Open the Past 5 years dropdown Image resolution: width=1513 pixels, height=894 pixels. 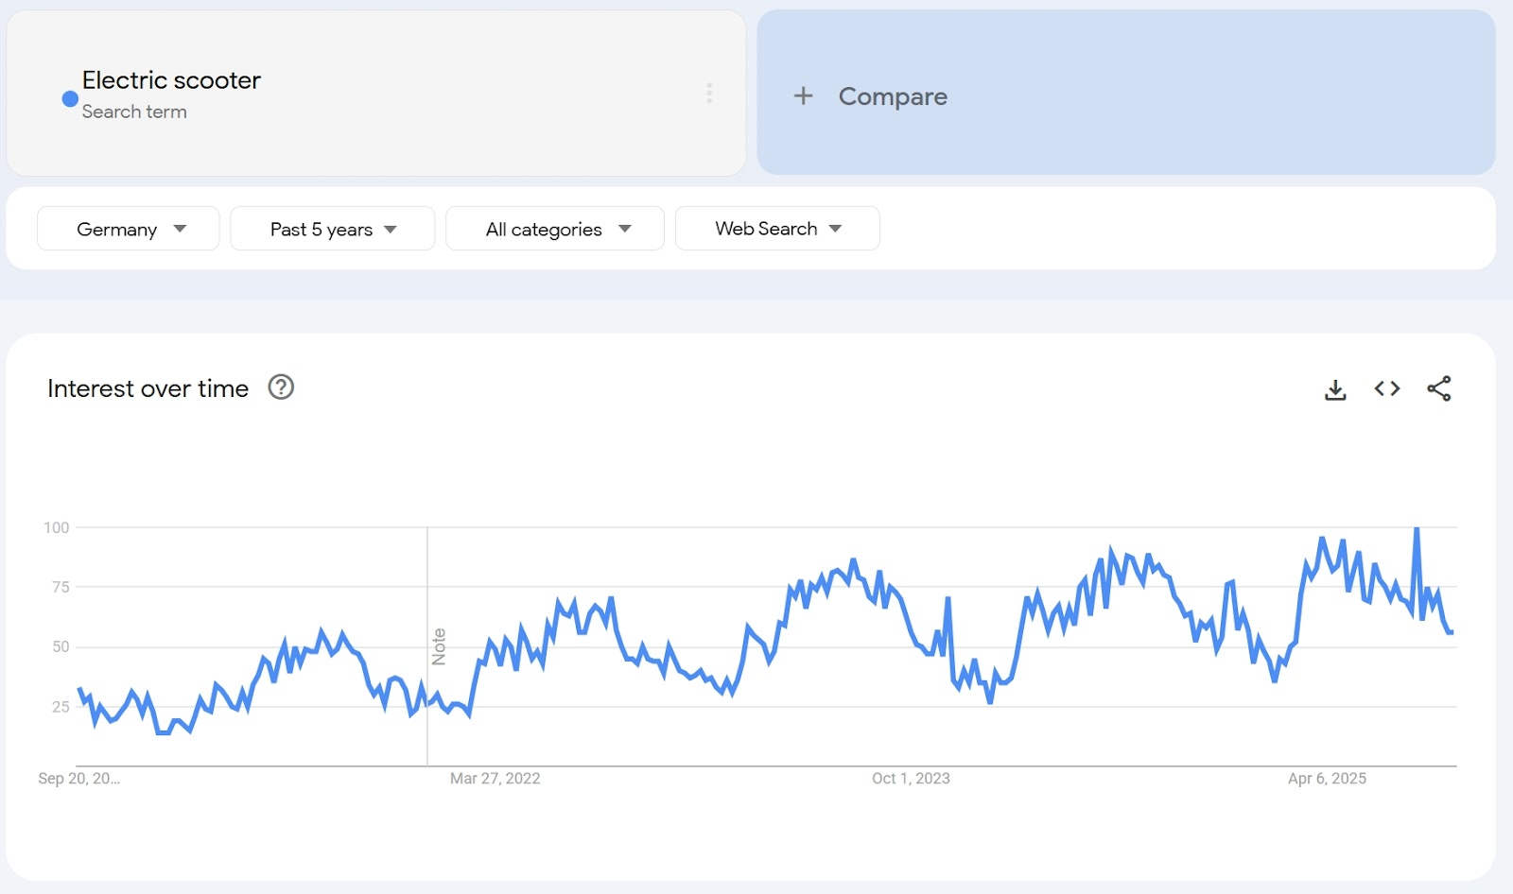click(x=332, y=229)
